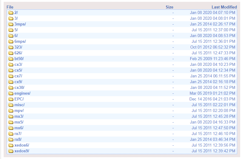
Task: Click the folder icon beside mx6/
Action: click(x=11, y=128)
